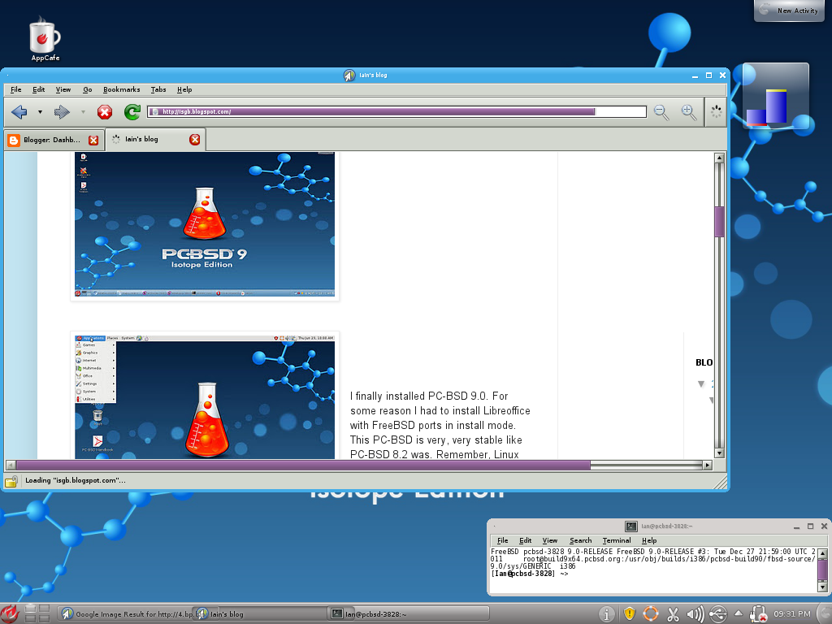Viewport: 832px width, 624px height.
Task: Select Google Image Result taskbar entry
Action: tap(126, 614)
